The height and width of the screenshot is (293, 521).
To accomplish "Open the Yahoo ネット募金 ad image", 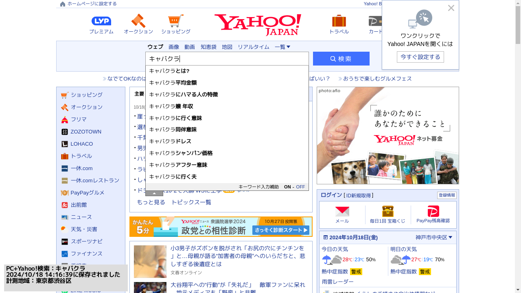I will (388, 136).
